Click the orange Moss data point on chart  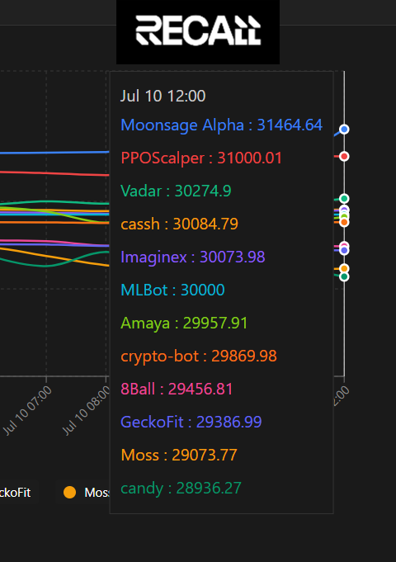(x=344, y=268)
